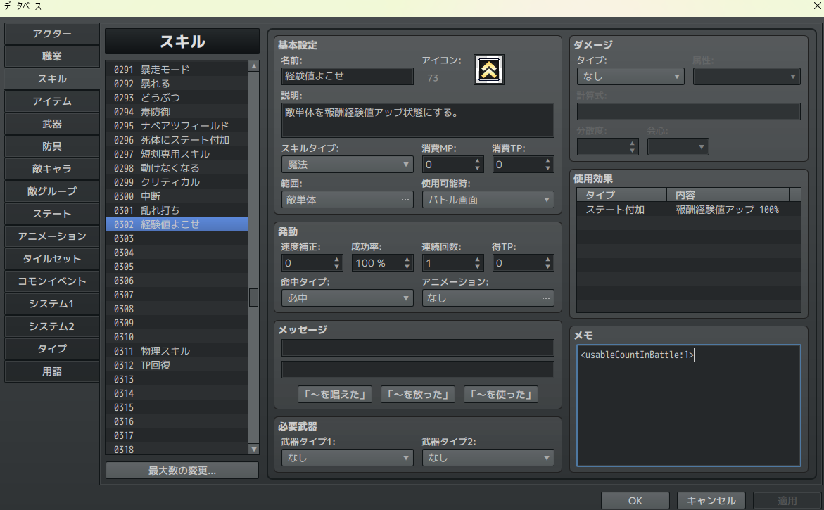Adjust the 連続回数 stepper
This screenshot has height=510, width=824.
pos(478,262)
